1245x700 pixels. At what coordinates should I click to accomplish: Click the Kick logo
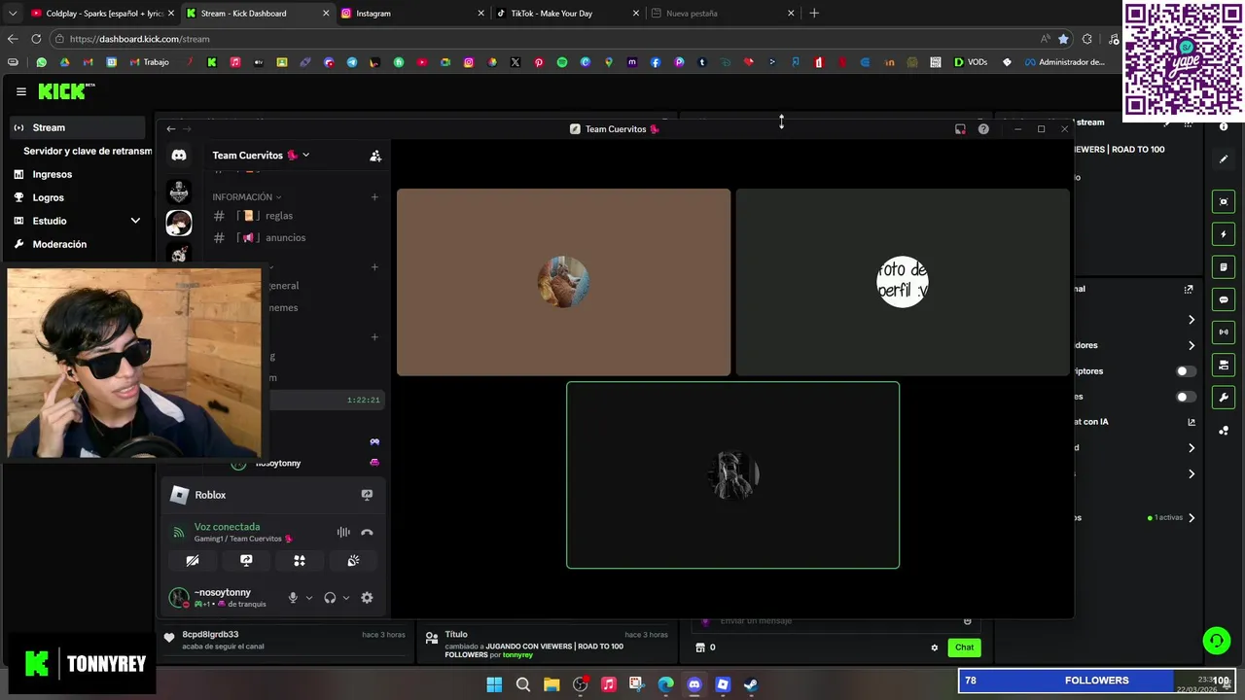click(66, 91)
